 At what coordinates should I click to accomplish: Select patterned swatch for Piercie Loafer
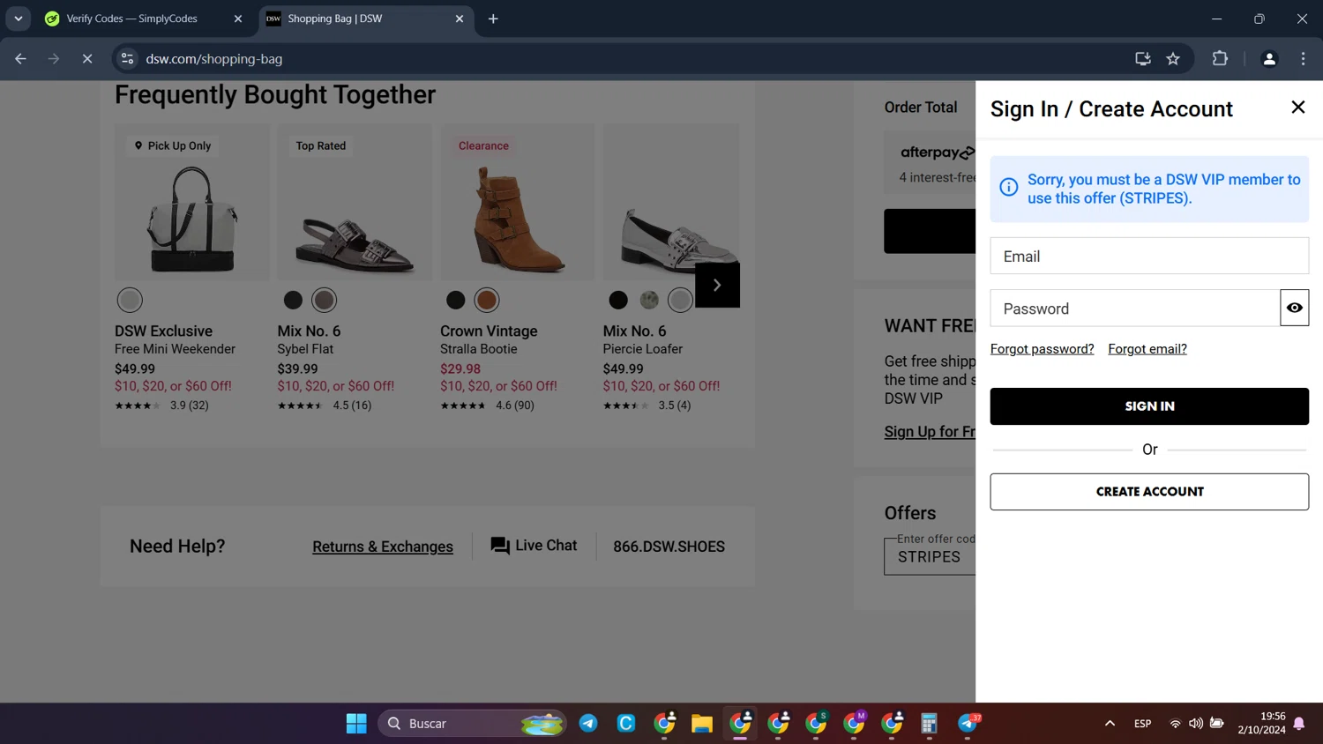[x=649, y=300]
